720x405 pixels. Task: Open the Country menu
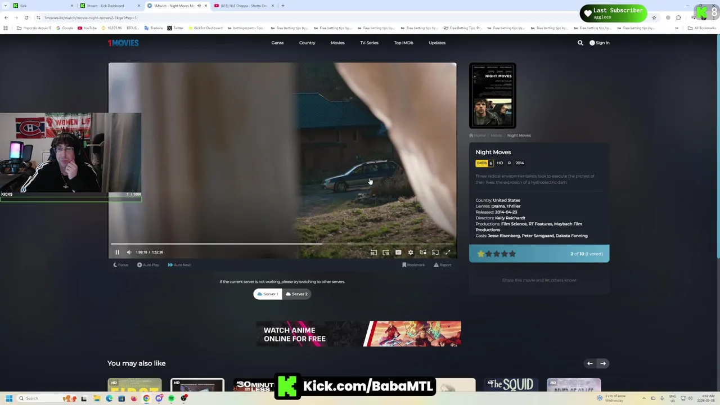(307, 43)
